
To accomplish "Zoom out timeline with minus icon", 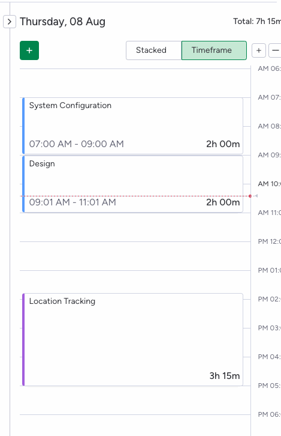I will pyautogui.click(x=275, y=50).
